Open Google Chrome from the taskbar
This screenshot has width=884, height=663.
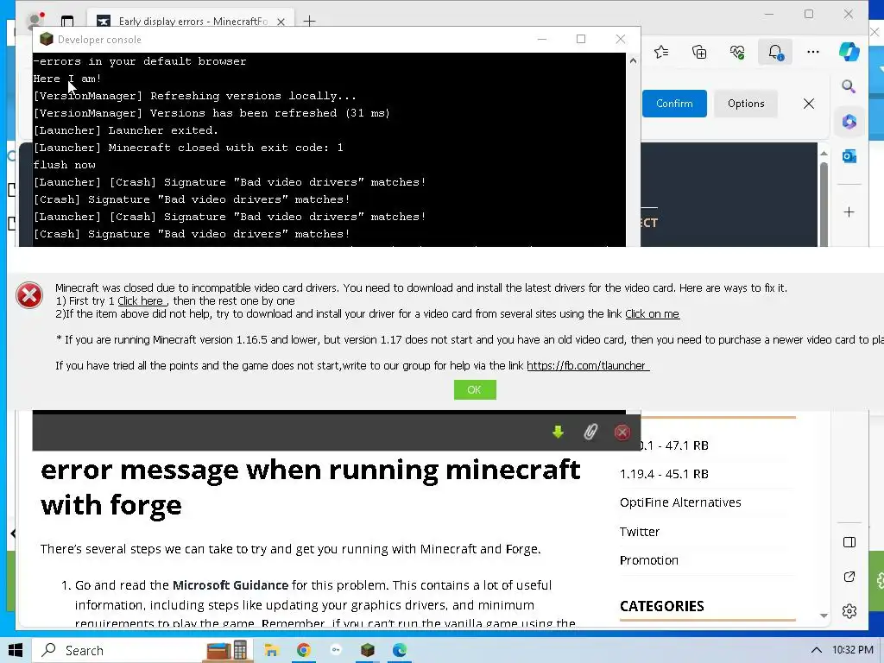303,650
